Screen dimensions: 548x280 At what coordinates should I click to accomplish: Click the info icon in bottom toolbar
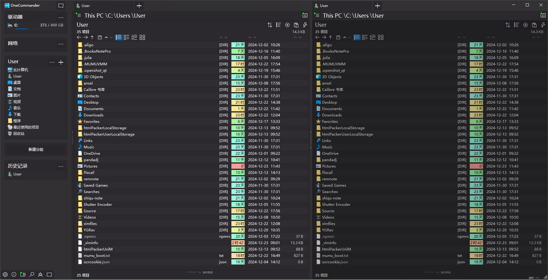click(14, 275)
